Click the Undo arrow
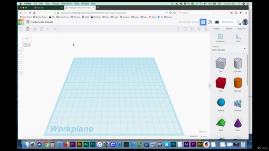This screenshot has width=269, height=151. click(48, 29)
